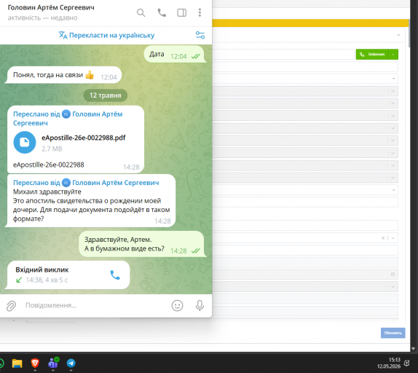
Task: Click the Обновить button in the form
Action: pos(393,333)
